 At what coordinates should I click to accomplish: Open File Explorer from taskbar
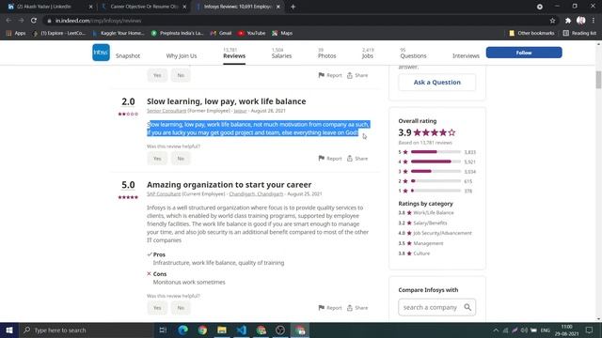(222, 330)
